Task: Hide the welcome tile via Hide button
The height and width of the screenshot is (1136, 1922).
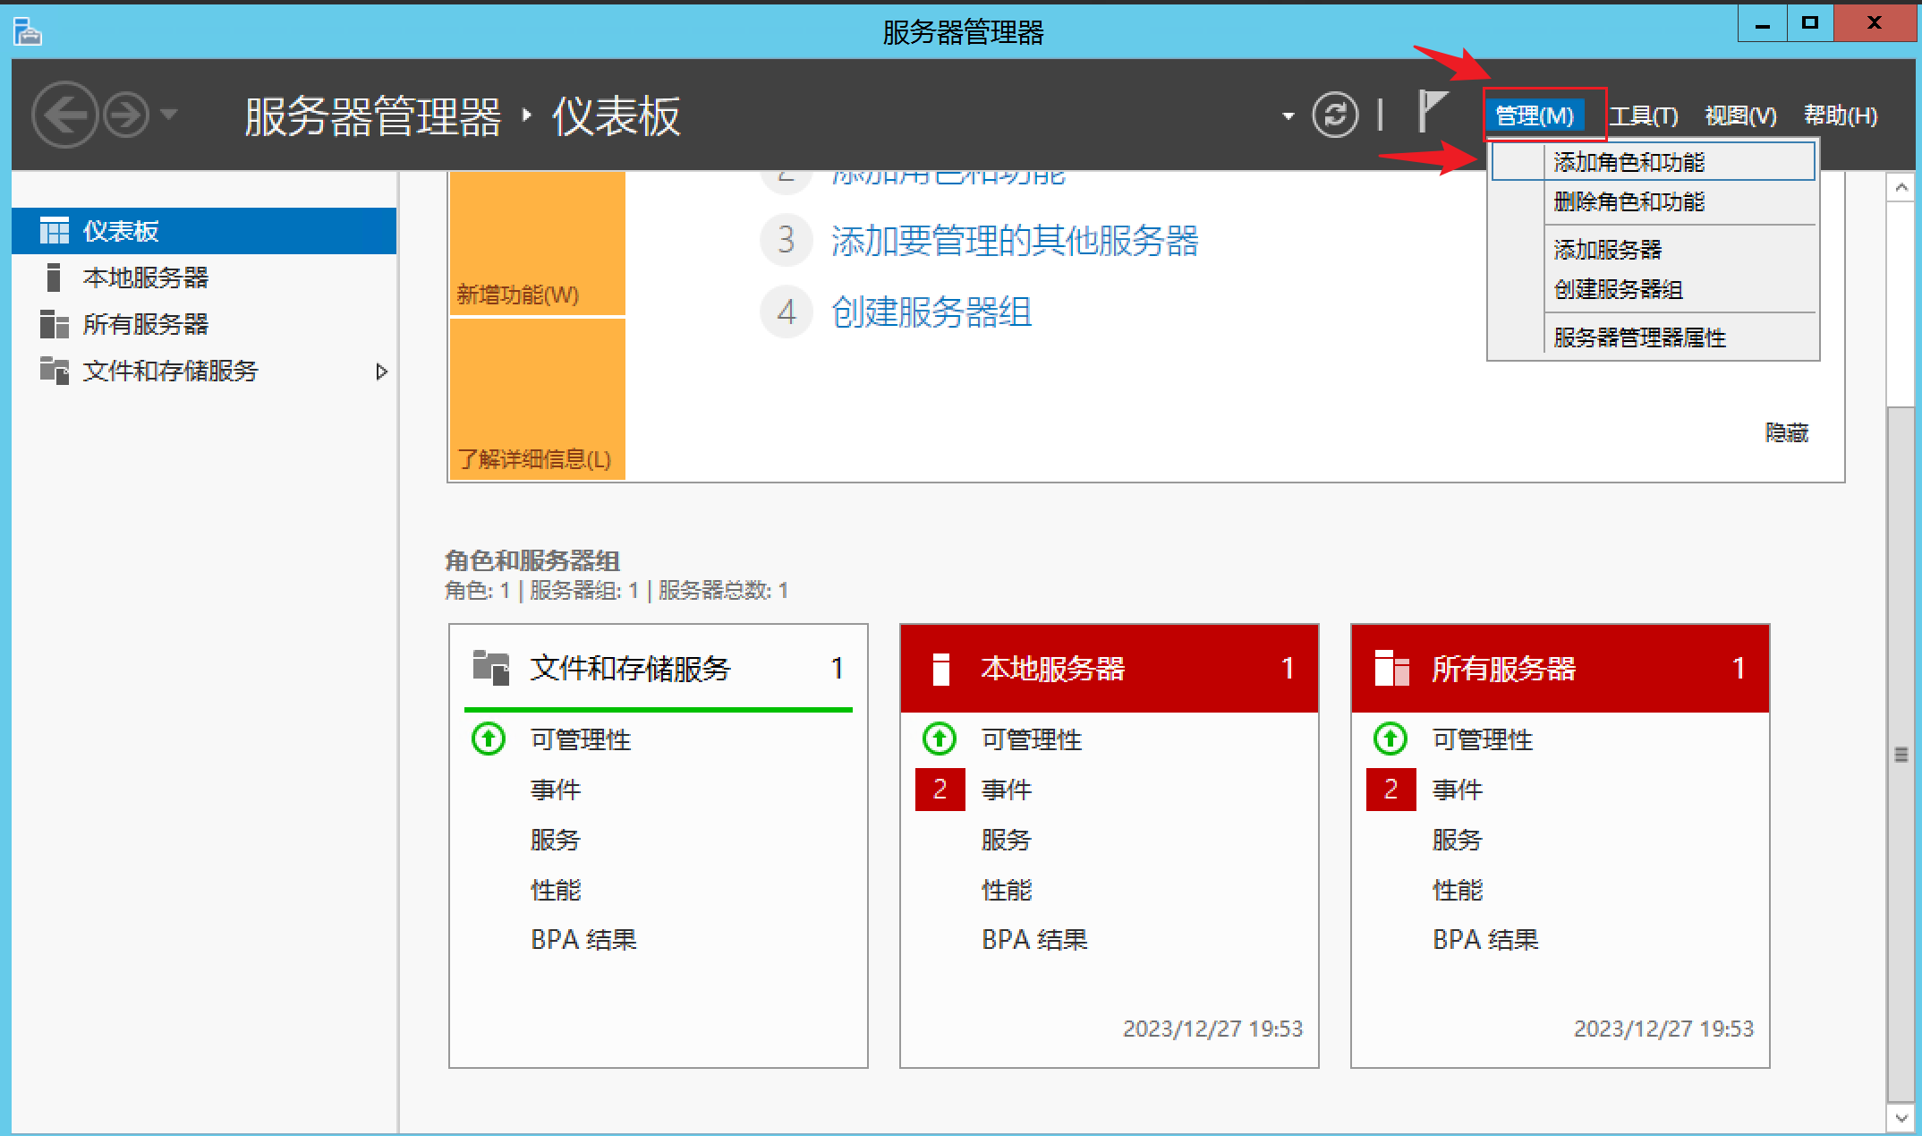Action: point(1786,433)
